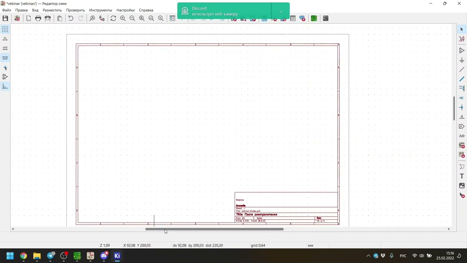The height and width of the screenshot is (263, 467).
Task: Toggle grid display on canvas
Action: click(x=5, y=29)
